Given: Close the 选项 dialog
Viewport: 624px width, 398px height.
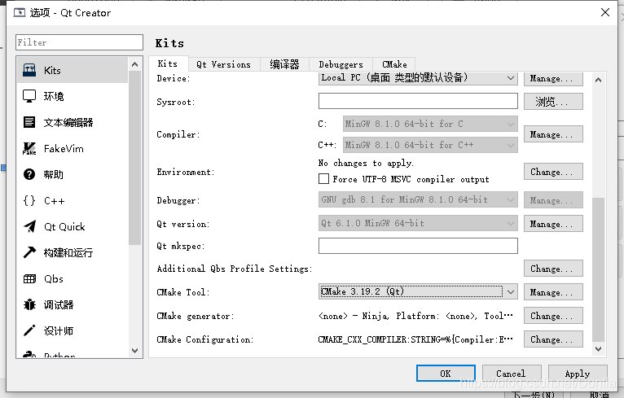Looking at the screenshot, I should (x=605, y=12).
